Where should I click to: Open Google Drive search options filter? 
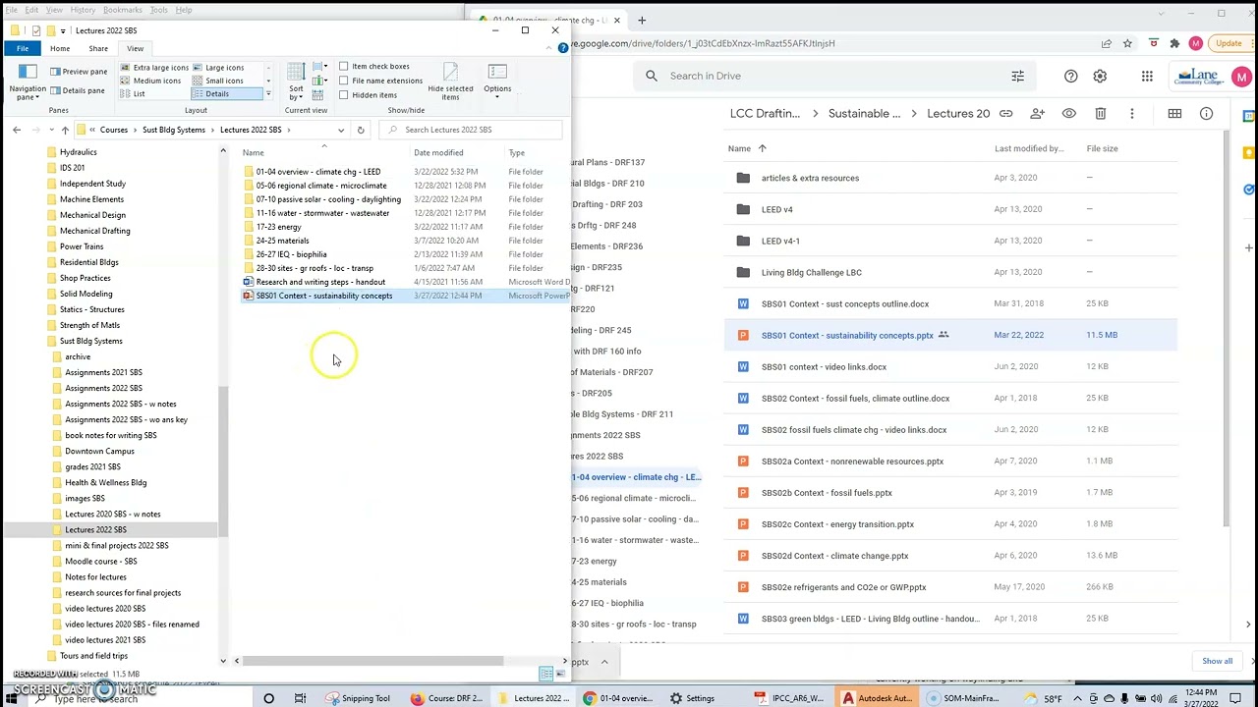point(1018,76)
